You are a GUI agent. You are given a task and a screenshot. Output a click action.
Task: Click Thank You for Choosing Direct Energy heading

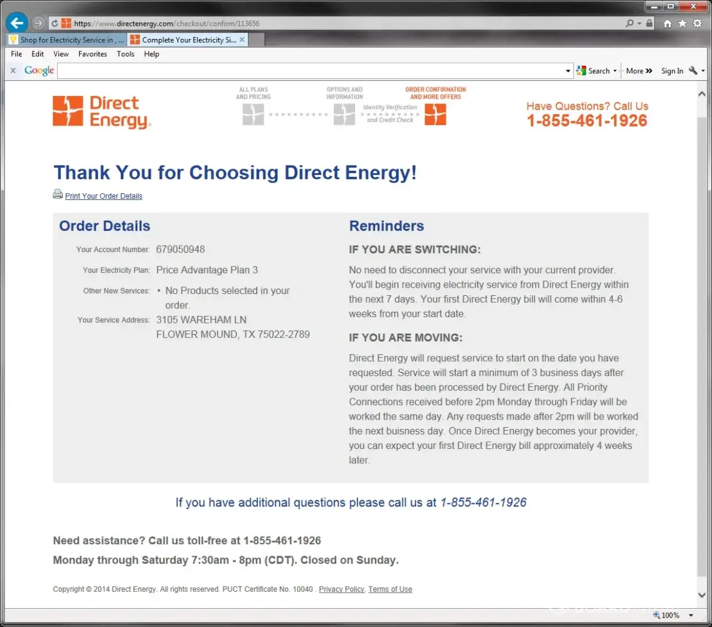pyautogui.click(x=235, y=172)
